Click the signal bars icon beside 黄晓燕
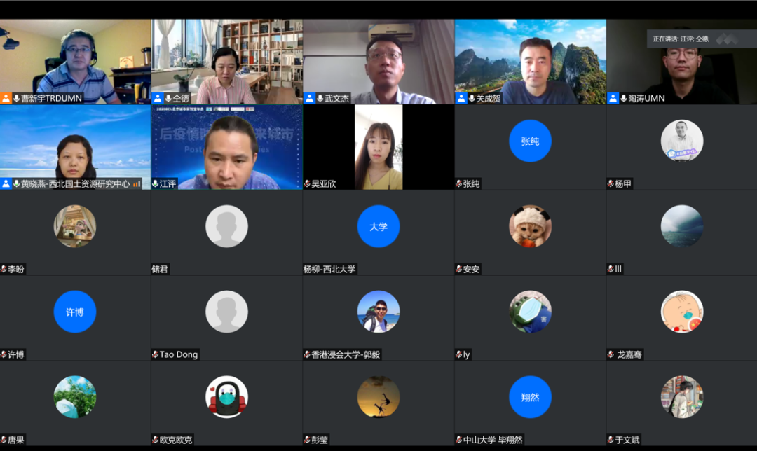This screenshot has height=451, width=757. coord(137,184)
